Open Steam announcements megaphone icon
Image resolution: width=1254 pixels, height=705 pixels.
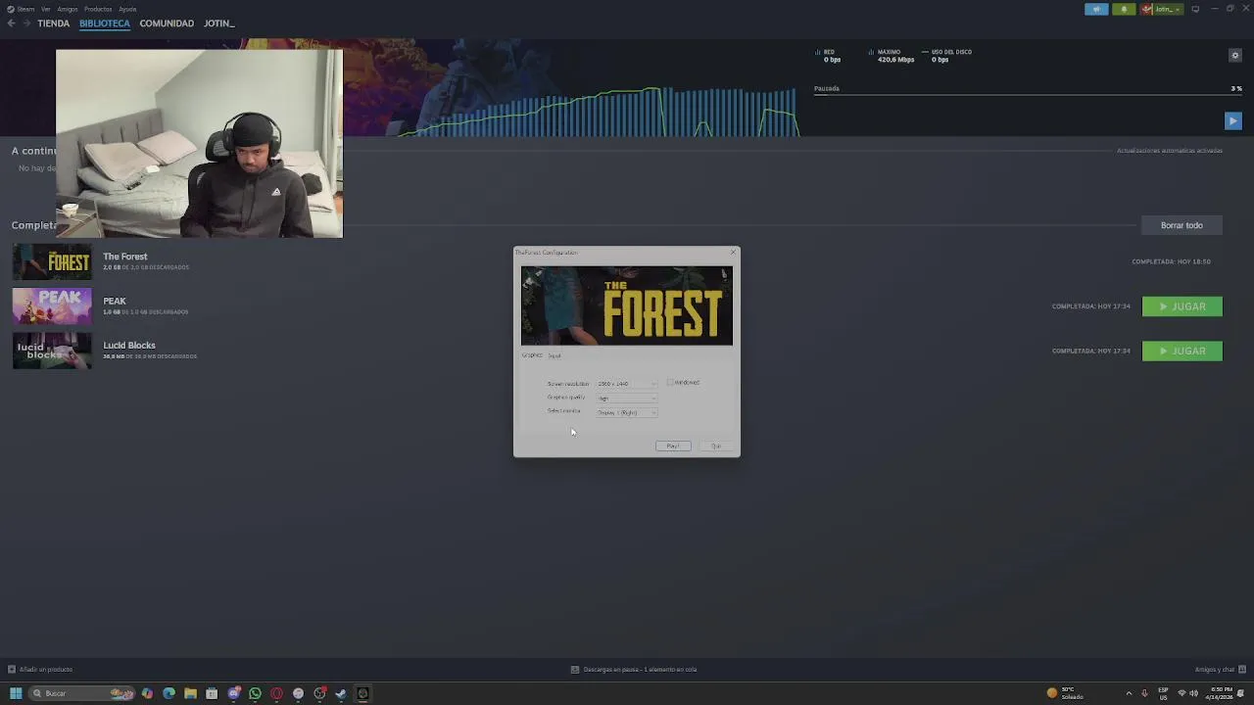click(x=1096, y=9)
